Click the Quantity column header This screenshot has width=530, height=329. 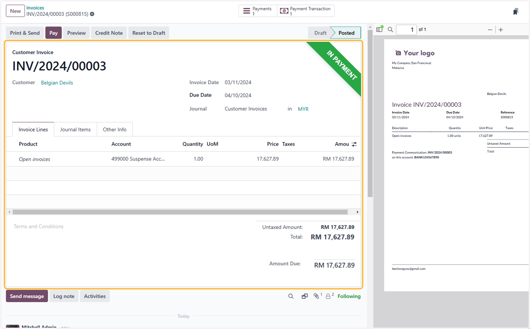click(193, 144)
